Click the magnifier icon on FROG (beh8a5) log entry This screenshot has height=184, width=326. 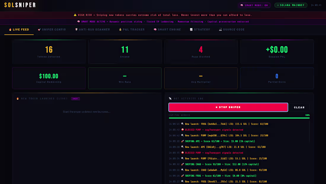click(x=182, y=124)
